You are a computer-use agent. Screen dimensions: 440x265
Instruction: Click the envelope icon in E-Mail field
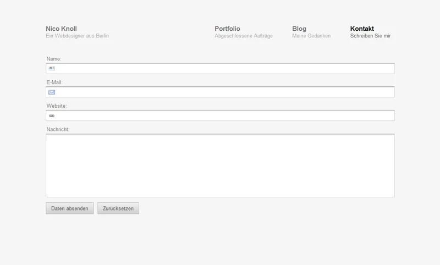tap(52, 92)
